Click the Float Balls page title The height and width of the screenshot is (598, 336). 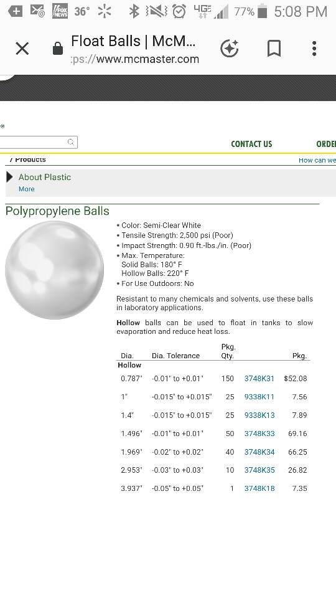[x=133, y=41]
